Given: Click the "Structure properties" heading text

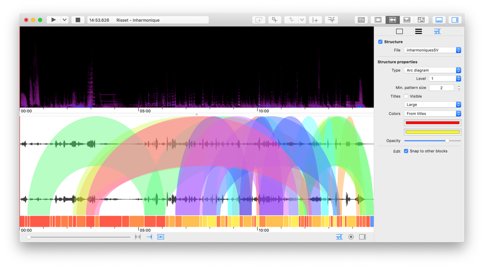Looking at the screenshot, I should [397, 62].
